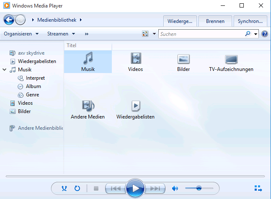Open the view options dropdown arrow
Viewport: 271px width, 199px height.
(154, 34)
